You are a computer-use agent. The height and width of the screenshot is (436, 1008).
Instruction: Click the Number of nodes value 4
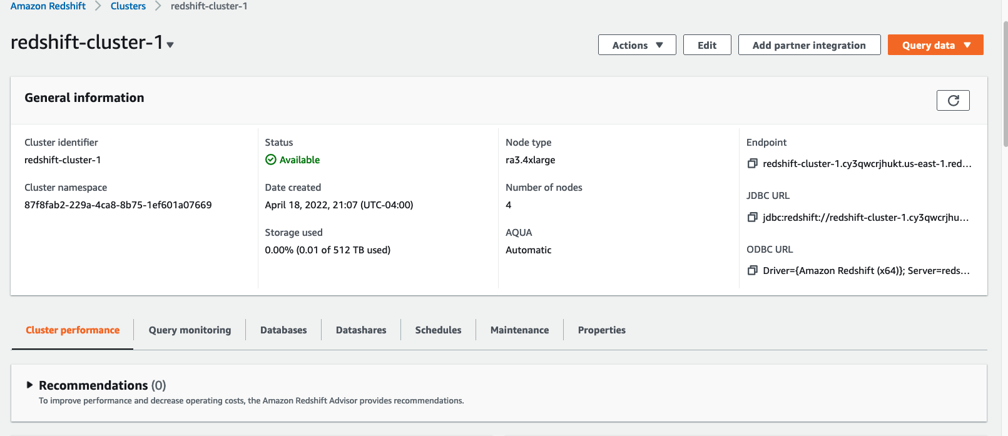[x=509, y=205]
